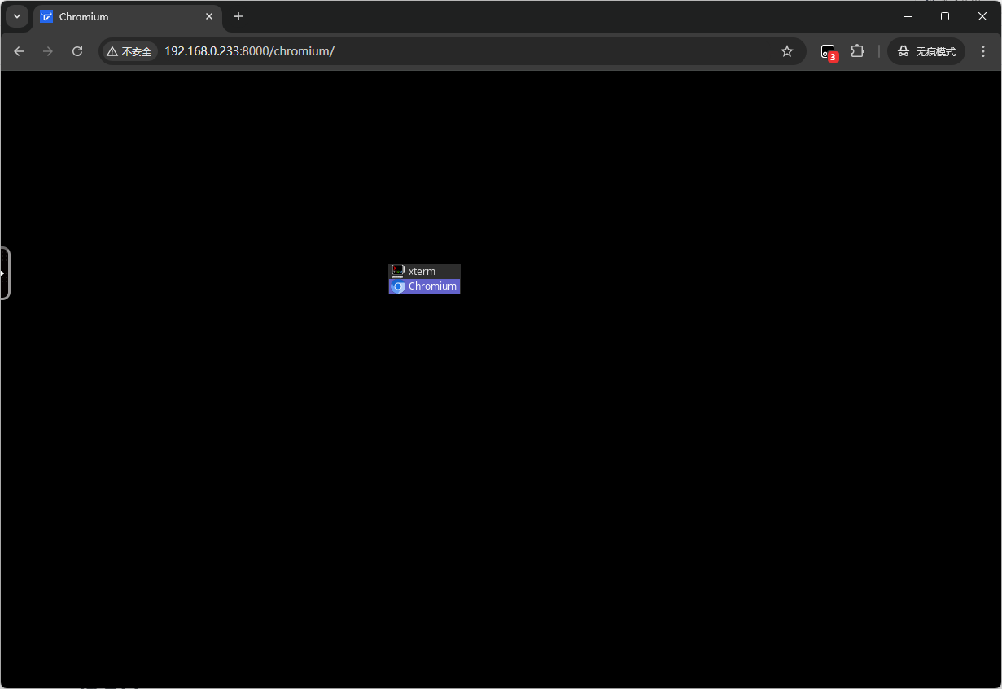Close the Chromium tab

pyautogui.click(x=209, y=16)
